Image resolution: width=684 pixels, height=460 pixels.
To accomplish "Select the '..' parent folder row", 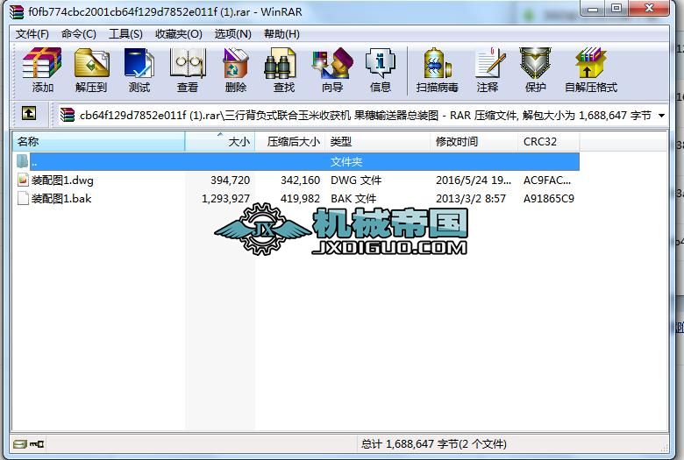I will click(304, 162).
